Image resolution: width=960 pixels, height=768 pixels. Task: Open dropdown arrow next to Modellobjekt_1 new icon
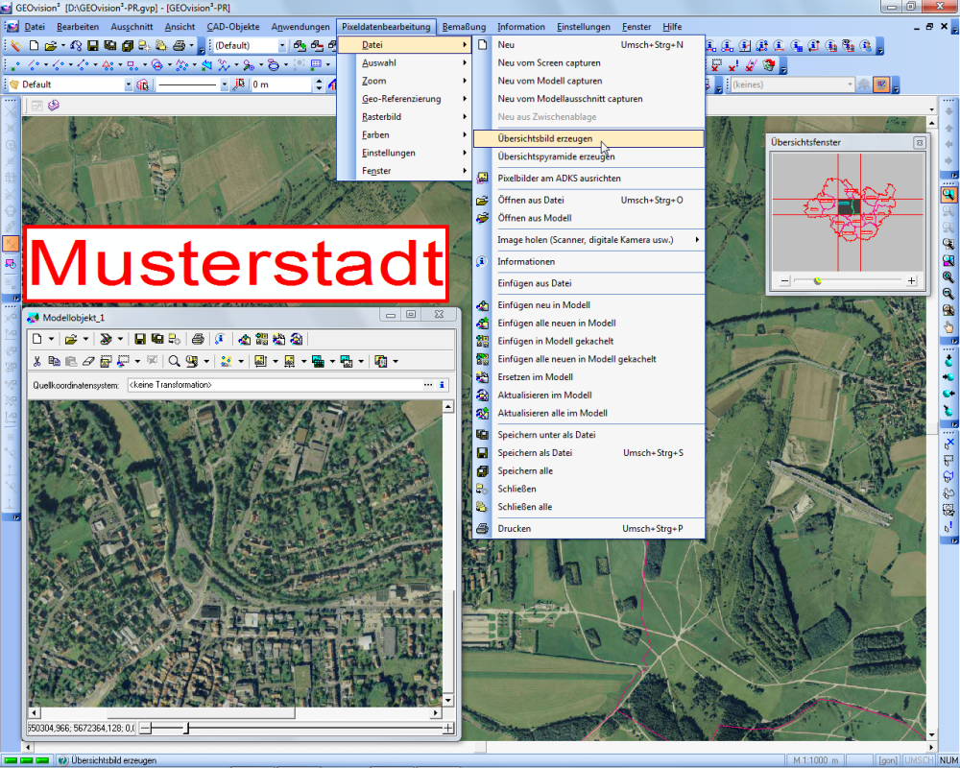[x=52, y=339]
